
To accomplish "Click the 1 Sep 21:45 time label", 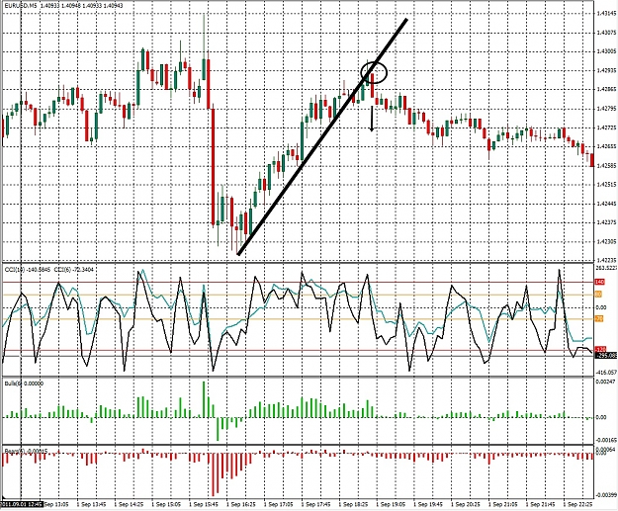I will pos(541,504).
